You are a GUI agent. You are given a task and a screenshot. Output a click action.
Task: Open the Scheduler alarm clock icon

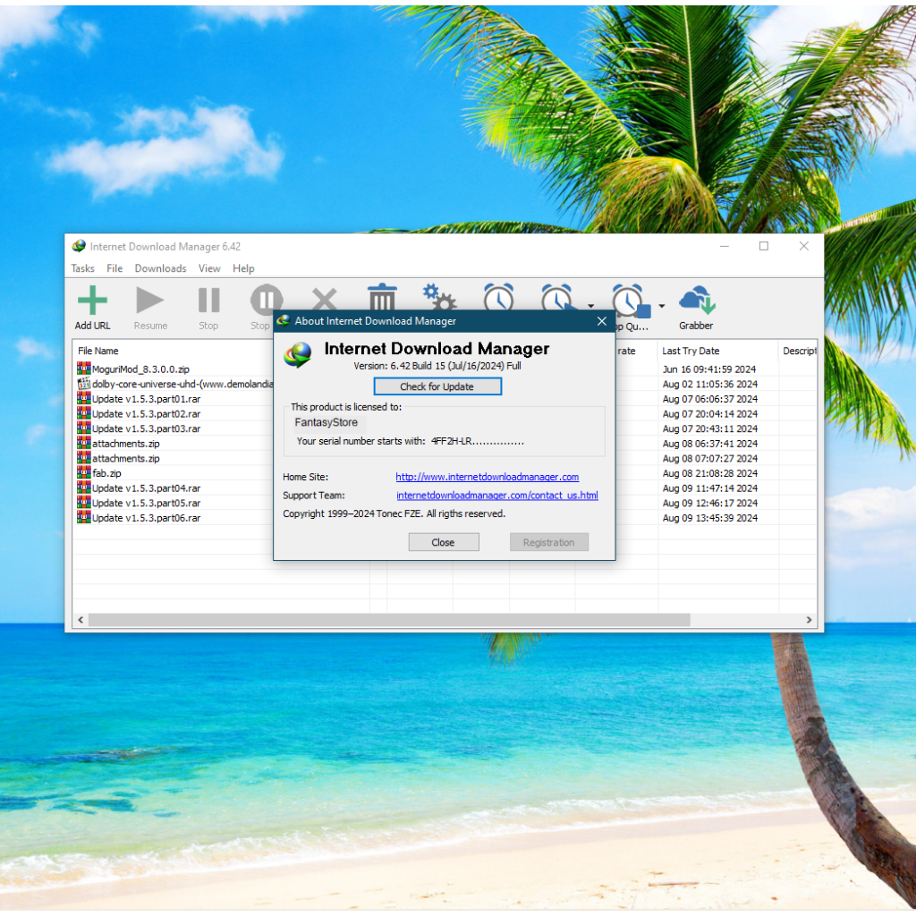pos(498,297)
